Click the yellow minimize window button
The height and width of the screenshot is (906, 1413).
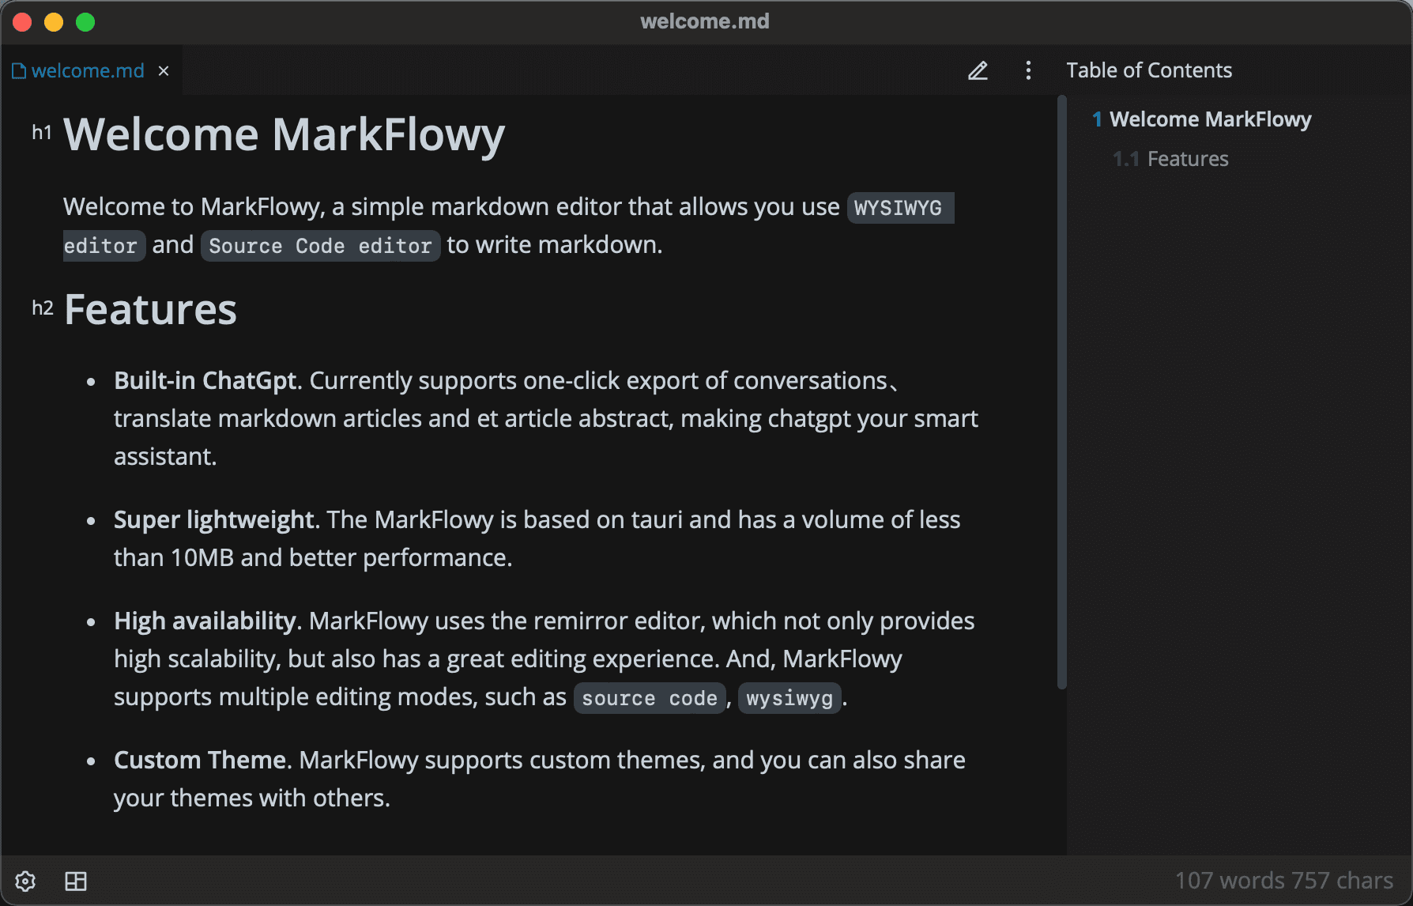(54, 22)
